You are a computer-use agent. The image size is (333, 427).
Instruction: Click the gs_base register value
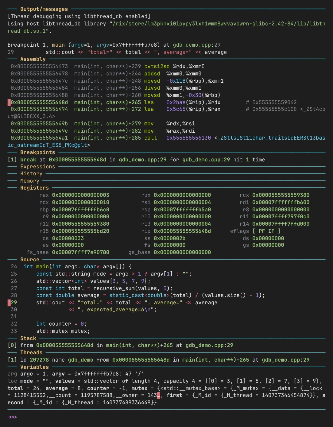(182, 252)
